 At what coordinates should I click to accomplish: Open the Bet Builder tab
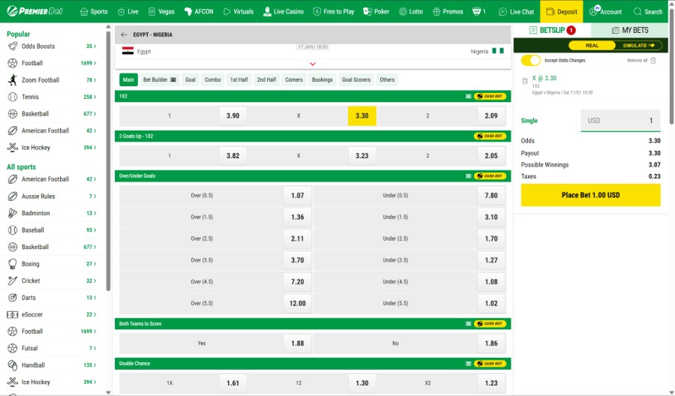(160, 79)
